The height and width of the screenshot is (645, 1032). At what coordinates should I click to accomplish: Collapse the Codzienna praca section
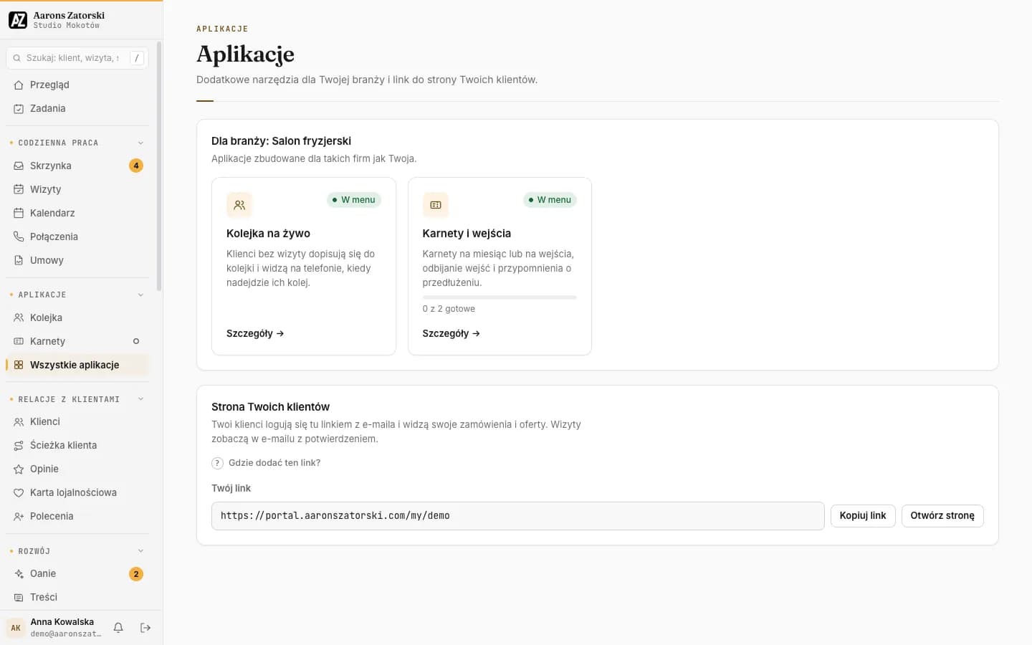(140, 143)
